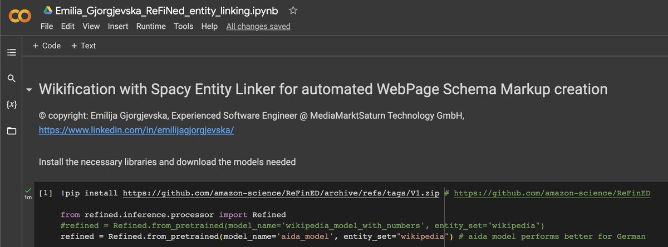Open the table of contents sidebar icon
The height and width of the screenshot is (247, 668).
(12, 53)
